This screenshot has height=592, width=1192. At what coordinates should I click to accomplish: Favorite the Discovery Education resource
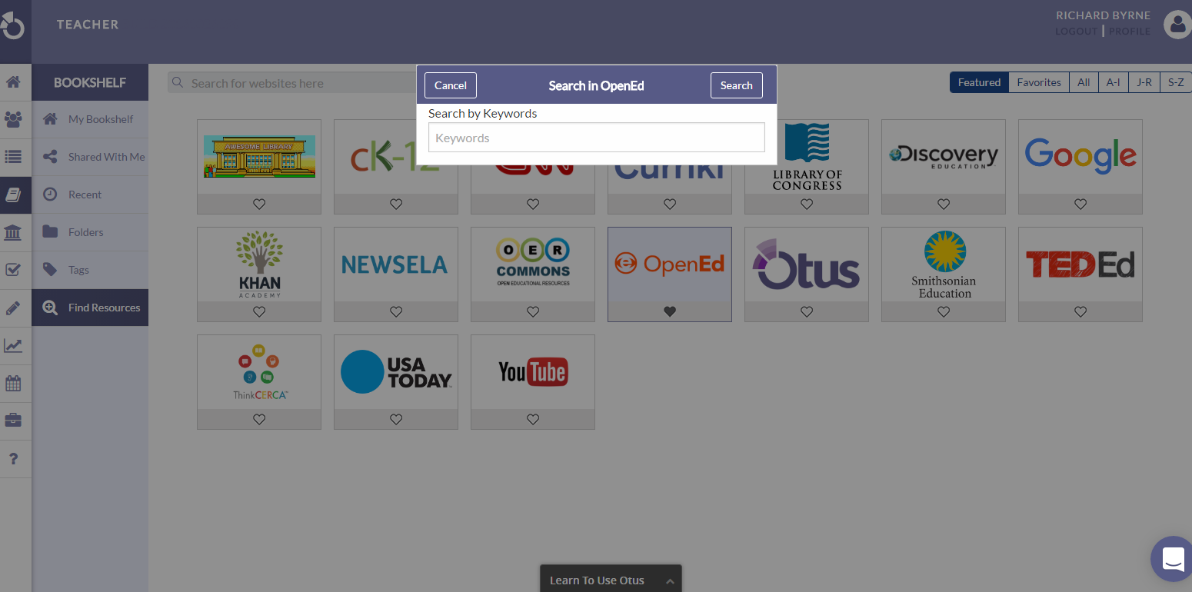944,204
